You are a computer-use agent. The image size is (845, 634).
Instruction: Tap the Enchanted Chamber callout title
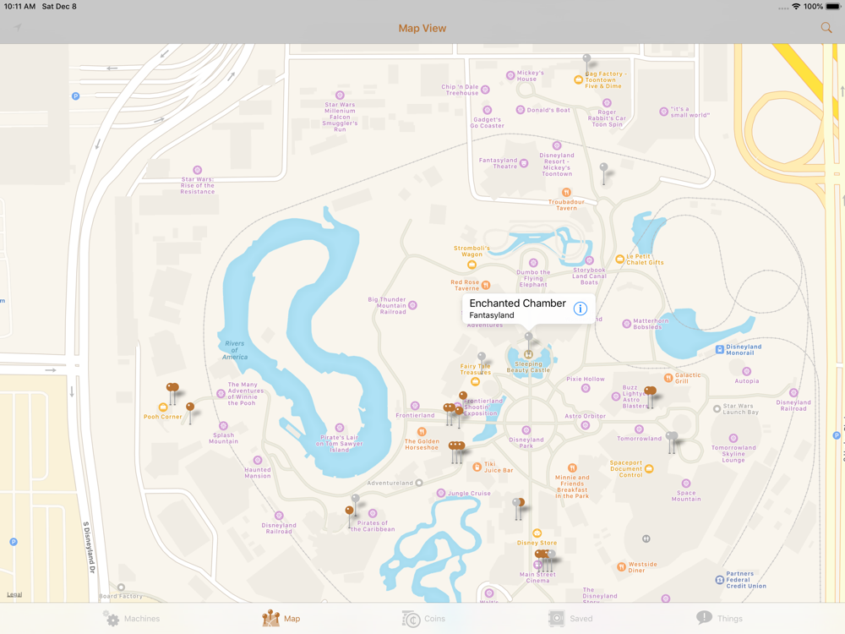point(517,303)
